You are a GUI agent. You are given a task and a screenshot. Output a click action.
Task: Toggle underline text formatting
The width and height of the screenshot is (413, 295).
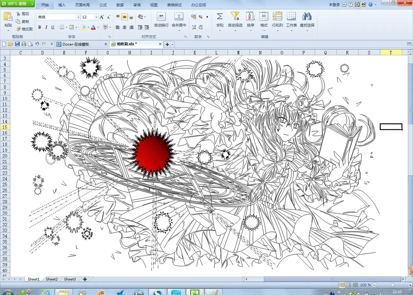53,27
